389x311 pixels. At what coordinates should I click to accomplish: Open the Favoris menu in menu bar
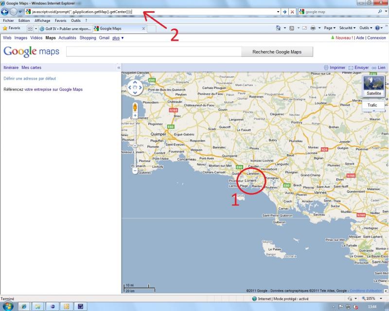click(x=60, y=20)
